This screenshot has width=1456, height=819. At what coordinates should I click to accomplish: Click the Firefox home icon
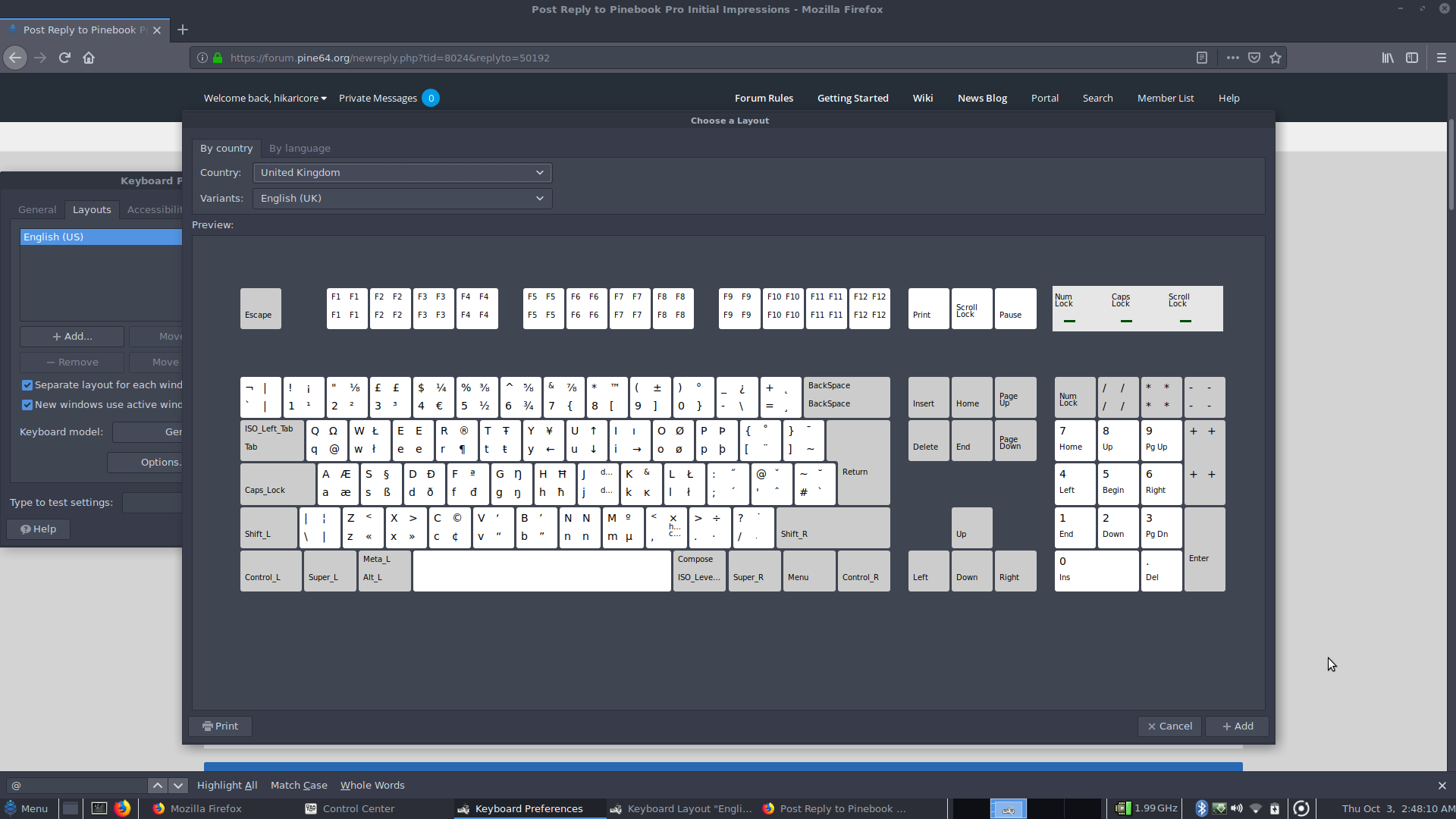pos(89,58)
